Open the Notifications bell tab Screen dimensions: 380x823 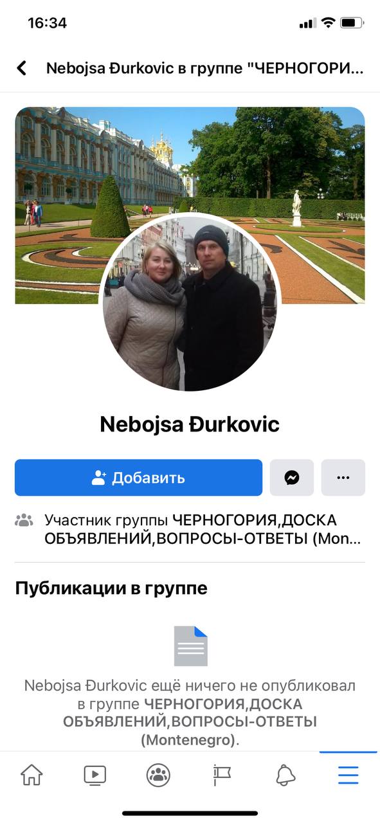point(285,775)
